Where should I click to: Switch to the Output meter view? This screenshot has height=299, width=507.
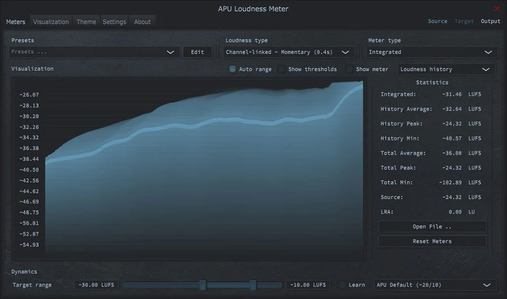490,21
